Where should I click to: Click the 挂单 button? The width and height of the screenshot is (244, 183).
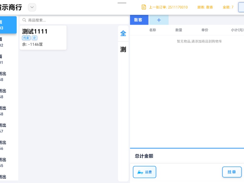pyautogui.click(x=232, y=172)
